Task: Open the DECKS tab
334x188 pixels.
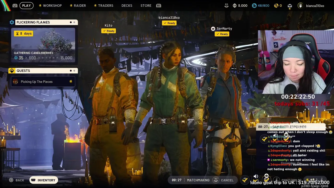Action: tap(127, 5)
